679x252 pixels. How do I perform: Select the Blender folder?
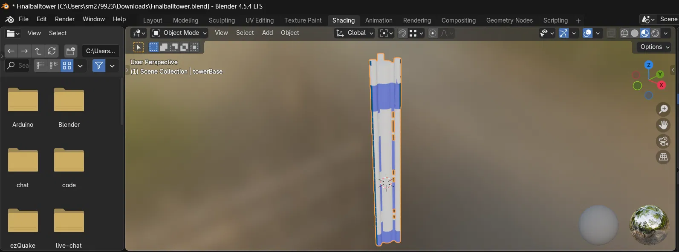coord(69,108)
